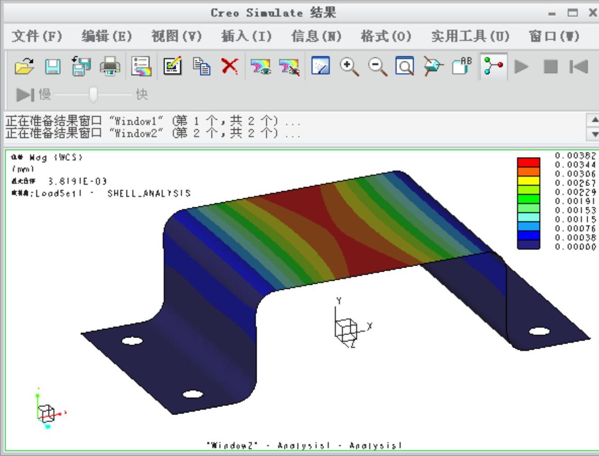The height and width of the screenshot is (456, 599).
Task: Minimize the Creo Simulate results window
Action: pyautogui.click(x=552, y=13)
